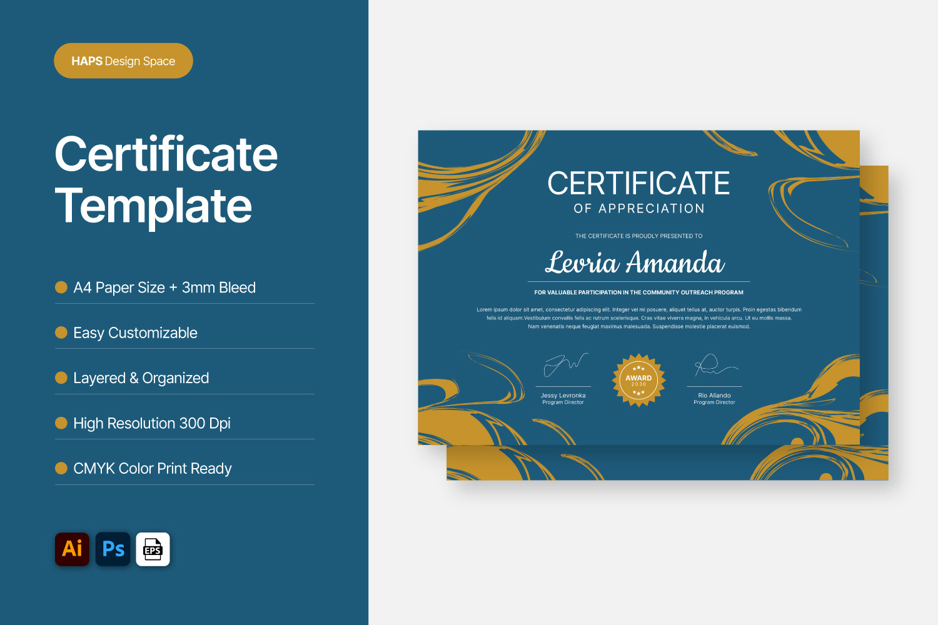The height and width of the screenshot is (625, 938).
Task: Click the Adobe Illustrator Ai icon
Action: click(72, 549)
